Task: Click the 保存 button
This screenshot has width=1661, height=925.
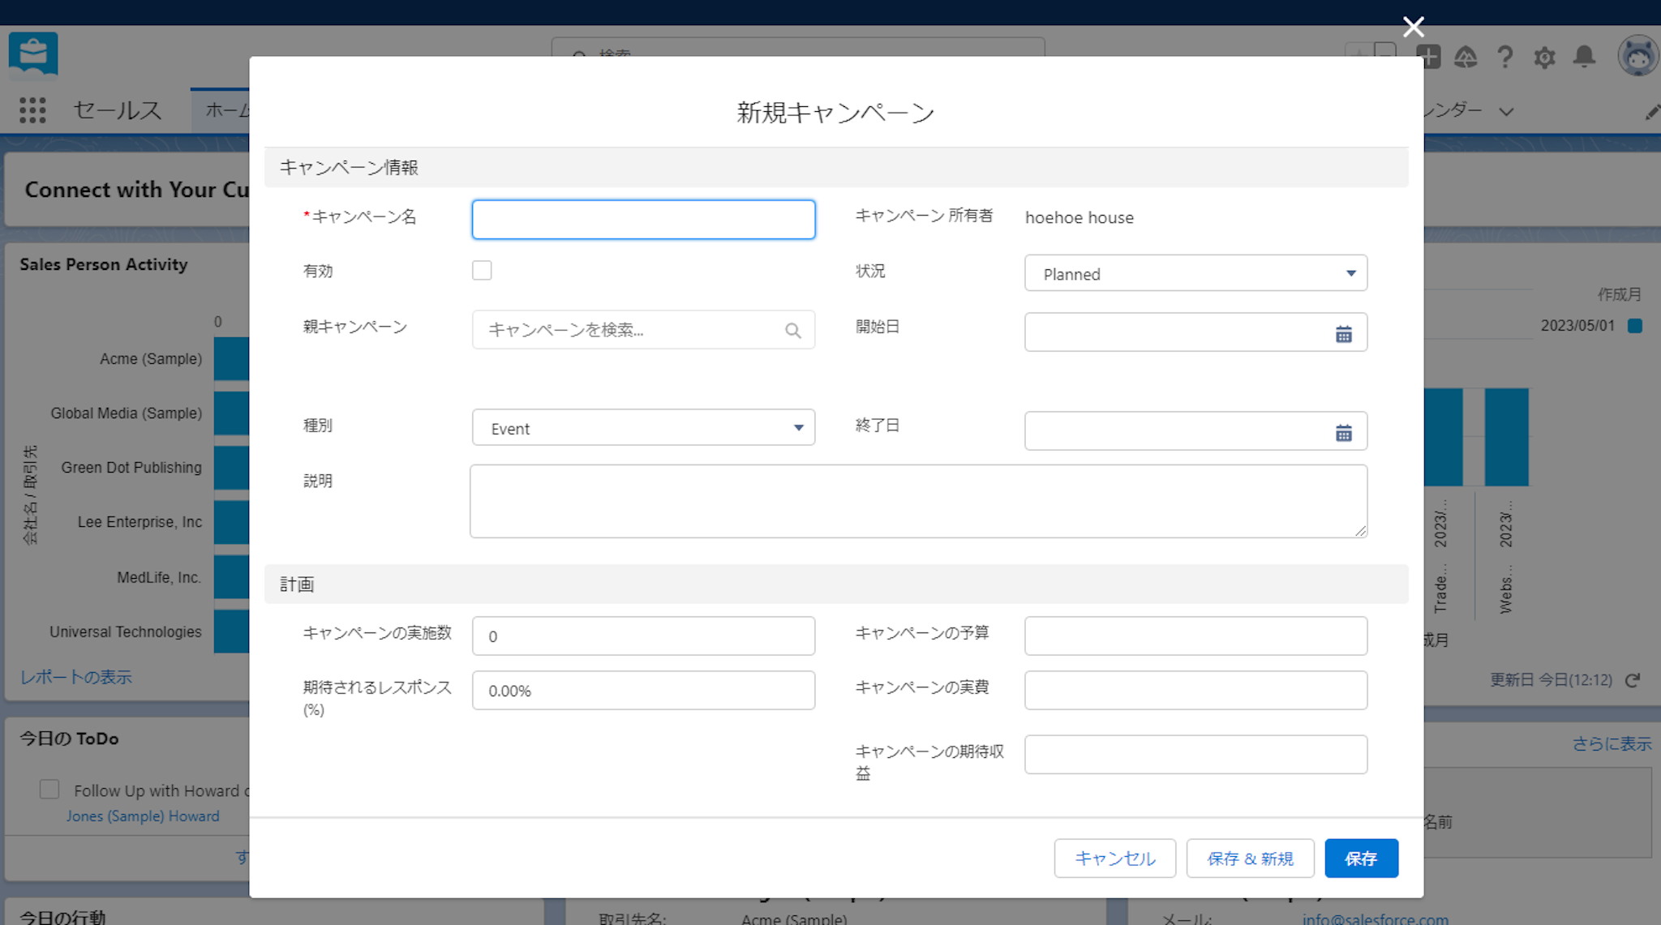Action: pos(1360,859)
